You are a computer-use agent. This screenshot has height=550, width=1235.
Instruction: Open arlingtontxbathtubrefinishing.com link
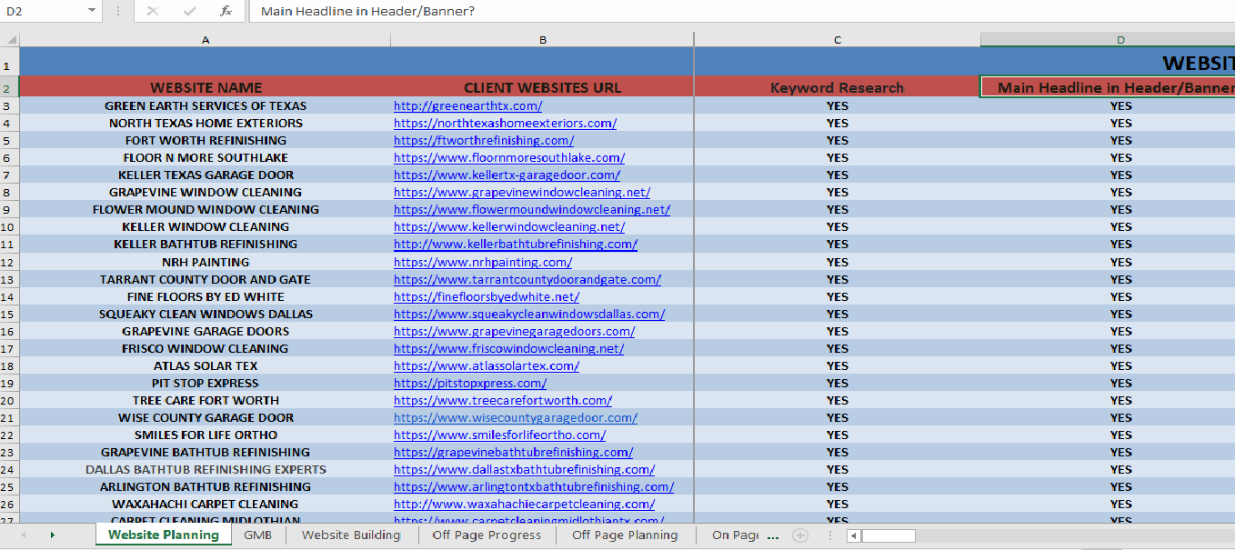534,486
